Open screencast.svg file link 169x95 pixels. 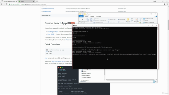[47, 11]
